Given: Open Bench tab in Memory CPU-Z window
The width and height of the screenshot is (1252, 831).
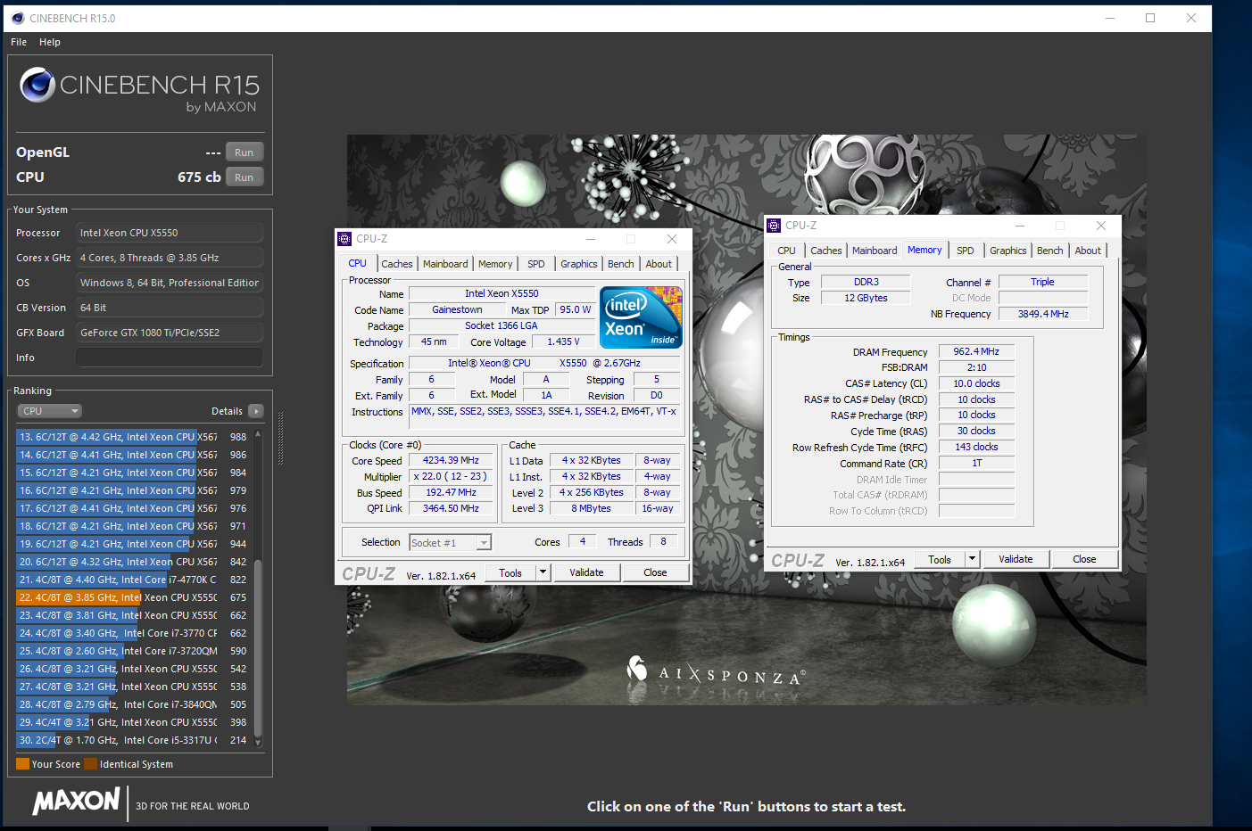Looking at the screenshot, I should coord(1050,251).
